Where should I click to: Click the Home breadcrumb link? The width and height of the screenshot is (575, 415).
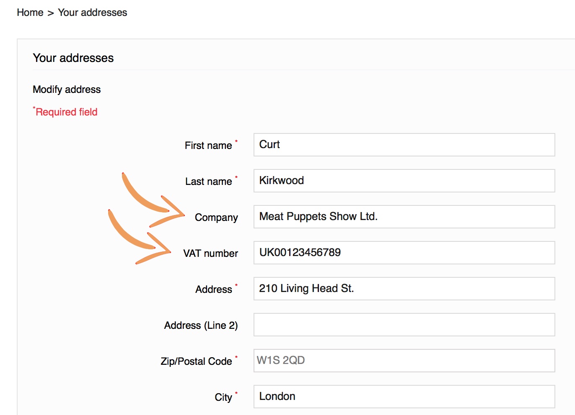[x=30, y=13]
